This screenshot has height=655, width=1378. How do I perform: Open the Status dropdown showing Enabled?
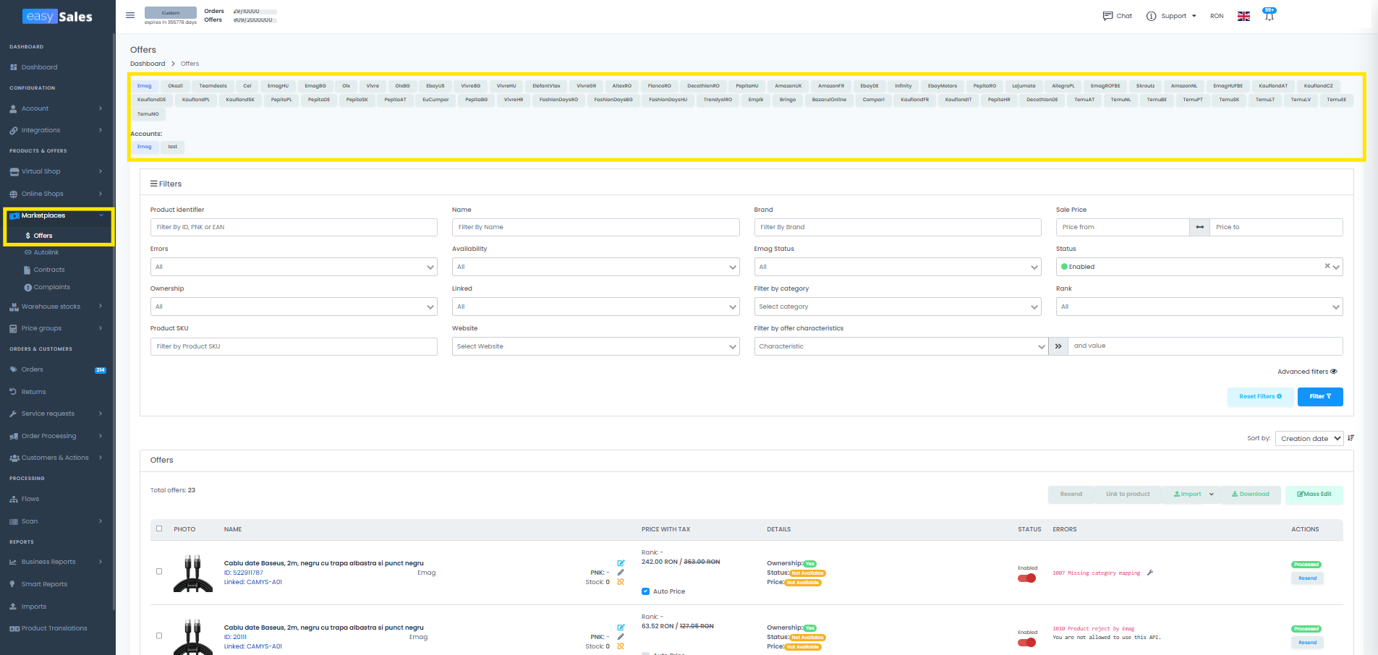[1199, 267]
